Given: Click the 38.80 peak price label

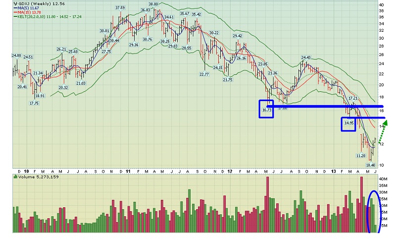Looking at the screenshot, I should pyautogui.click(x=153, y=4).
